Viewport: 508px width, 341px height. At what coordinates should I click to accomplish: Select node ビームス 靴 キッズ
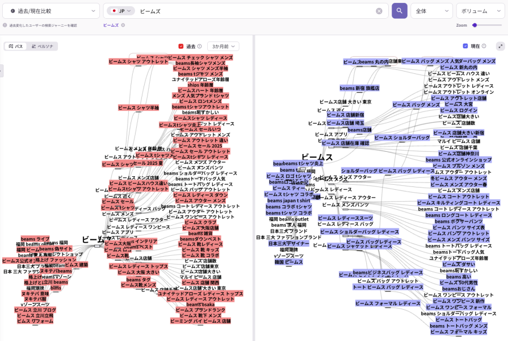pos(200,250)
